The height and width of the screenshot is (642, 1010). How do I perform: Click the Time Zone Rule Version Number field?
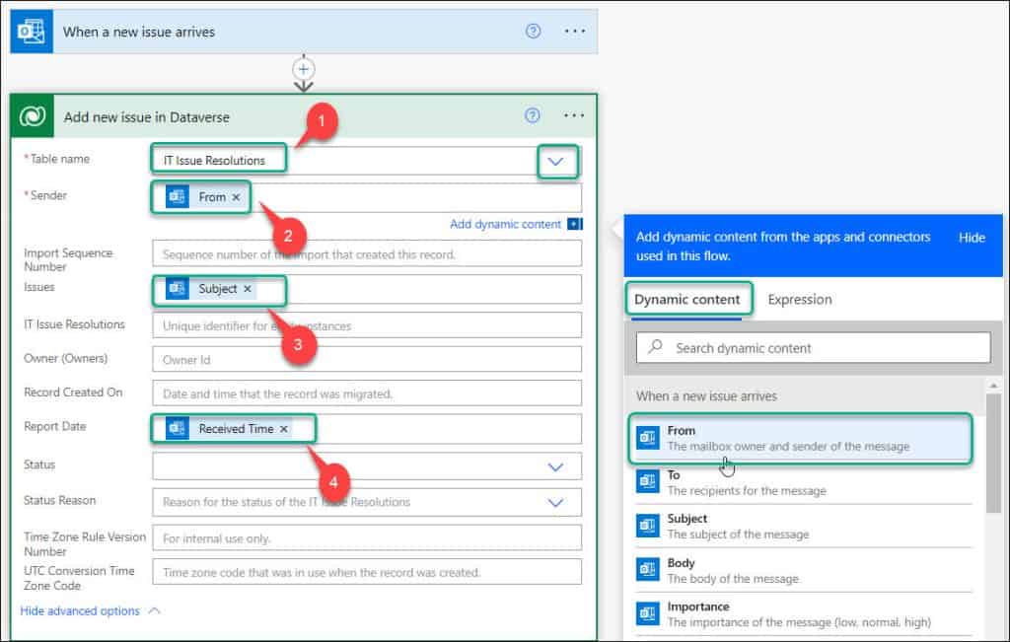point(367,537)
